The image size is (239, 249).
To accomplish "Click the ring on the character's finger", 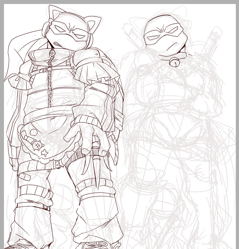I will coord(96,145).
